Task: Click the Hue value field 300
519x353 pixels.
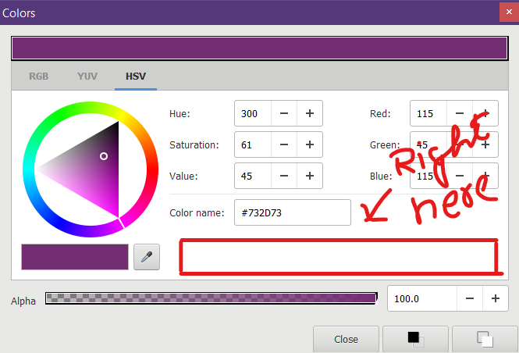Action: (x=253, y=113)
